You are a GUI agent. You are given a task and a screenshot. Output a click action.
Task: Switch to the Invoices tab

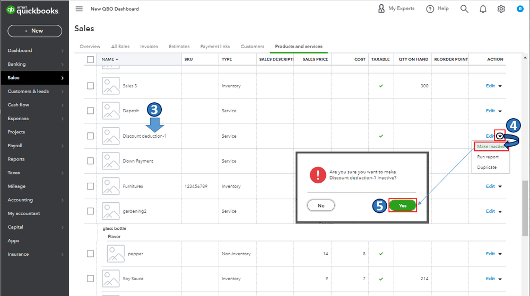pos(149,47)
